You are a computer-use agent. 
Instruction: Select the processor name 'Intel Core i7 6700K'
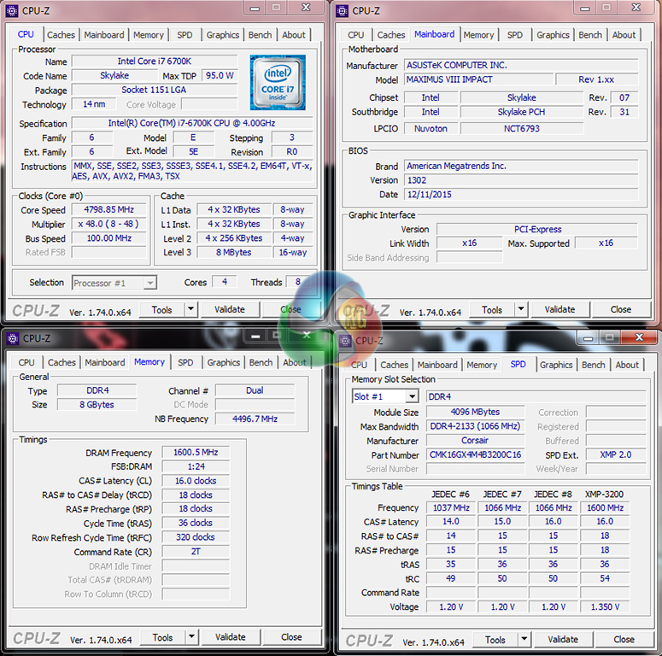(155, 61)
